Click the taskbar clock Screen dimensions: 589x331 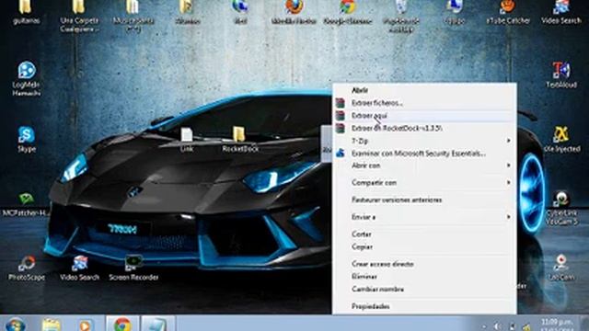pos(557,325)
